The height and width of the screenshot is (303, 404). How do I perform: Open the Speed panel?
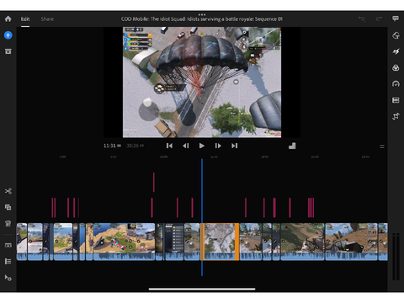tap(396, 83)
